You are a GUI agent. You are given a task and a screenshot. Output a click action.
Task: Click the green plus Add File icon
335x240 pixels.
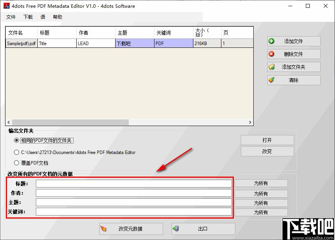pyautogui.click(x=271, y=41)
